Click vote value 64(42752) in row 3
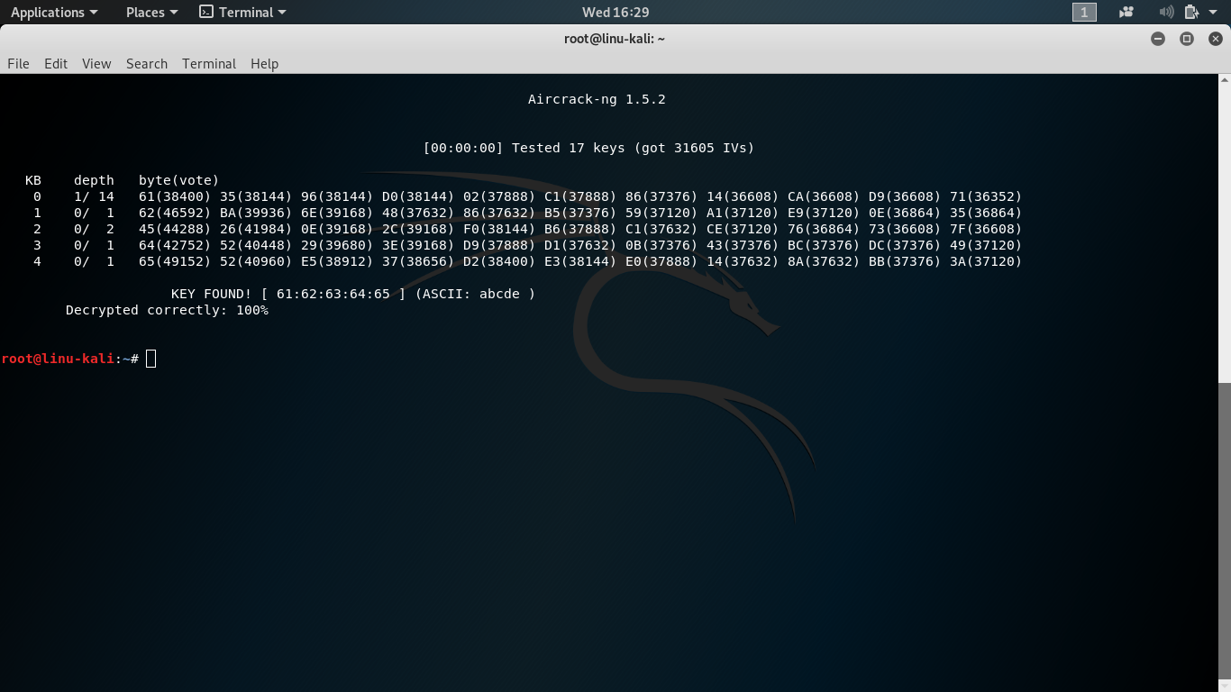 pyautogui.click(x=175, y=245)
